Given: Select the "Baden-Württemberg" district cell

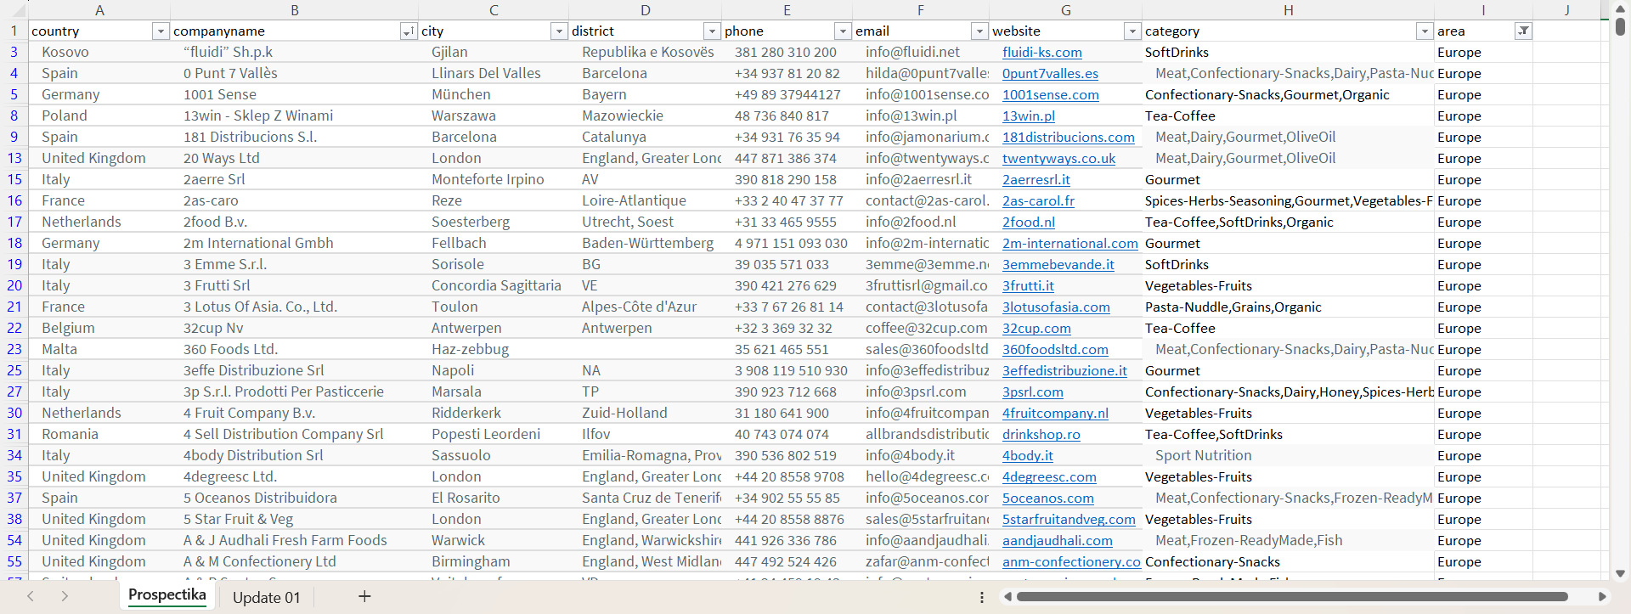Looking at the screenshot, I should [645, 243].
